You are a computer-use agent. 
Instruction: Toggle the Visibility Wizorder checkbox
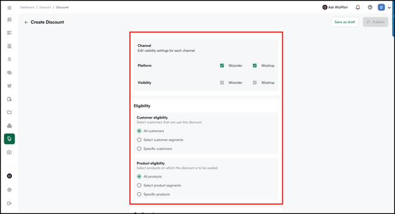222,83
